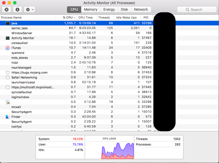Click the quit process stop icon
This screenshot has width=219, height=163.
[x=7, y=10]
